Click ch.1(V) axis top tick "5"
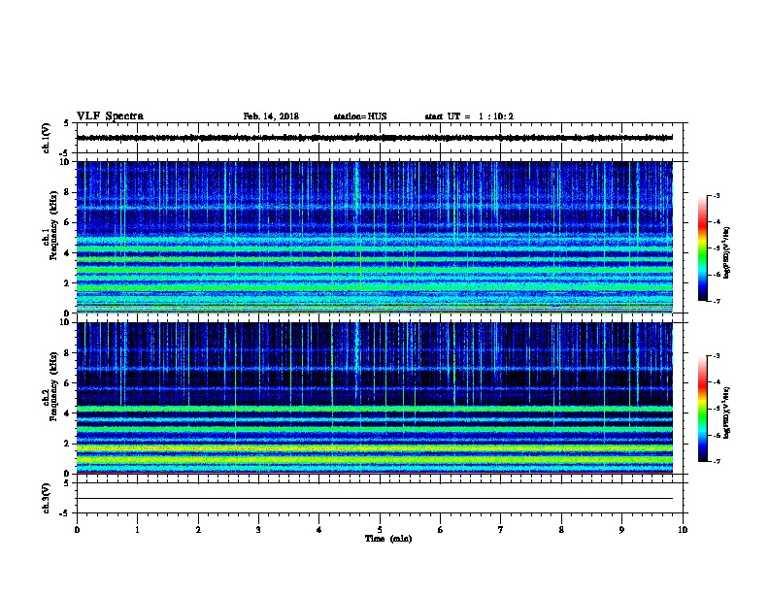Image resolution: width=769 pixels, height=594 pixels. (67, 123)
